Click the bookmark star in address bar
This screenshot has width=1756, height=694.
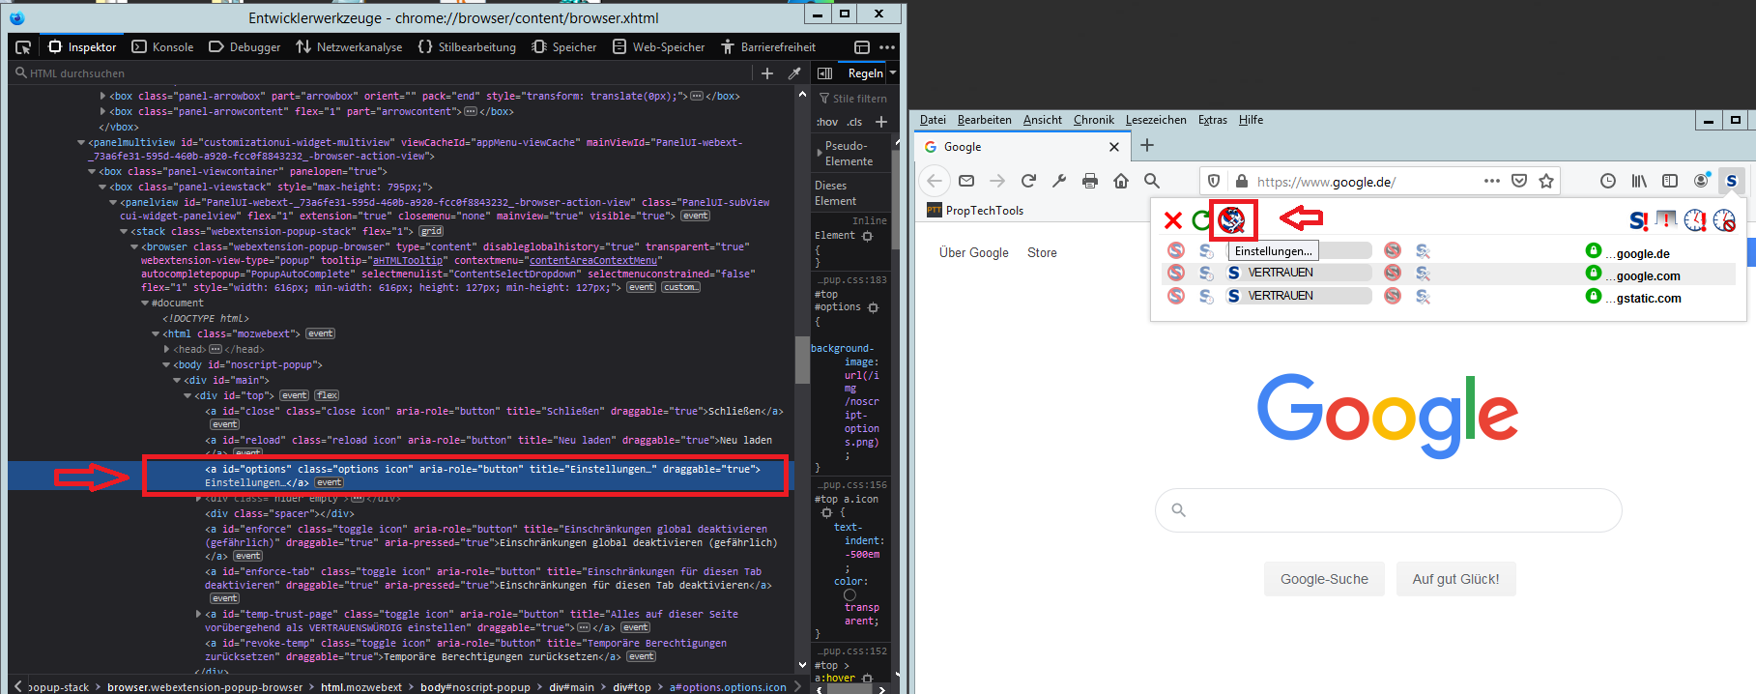pyautogui.click(x=1546, y=181)
